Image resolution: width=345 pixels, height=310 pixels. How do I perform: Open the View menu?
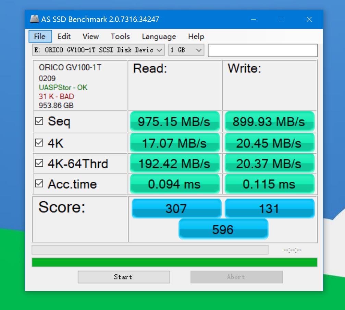click(x=91, y=36)
